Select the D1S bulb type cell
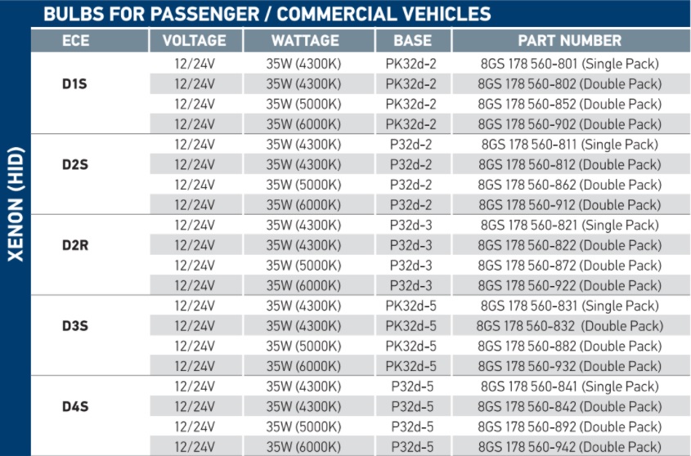Screen dimensions: 691x456 74,83
